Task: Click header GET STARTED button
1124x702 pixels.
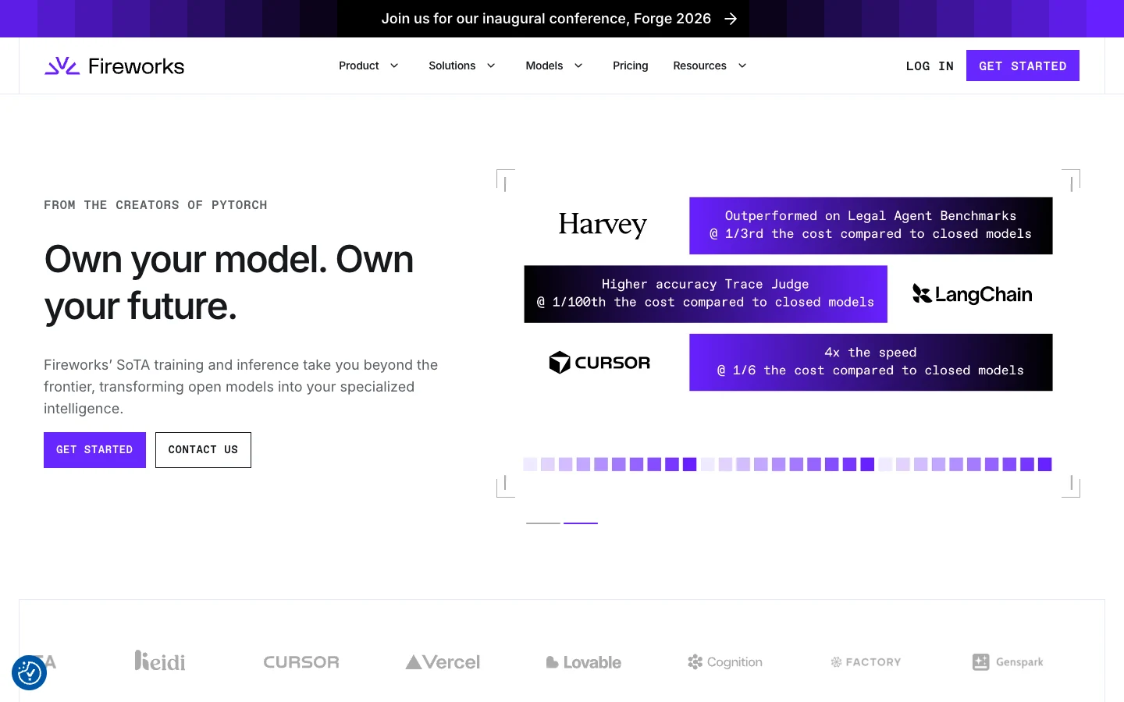Action: pyautogui.click(x=1023, y=66)
